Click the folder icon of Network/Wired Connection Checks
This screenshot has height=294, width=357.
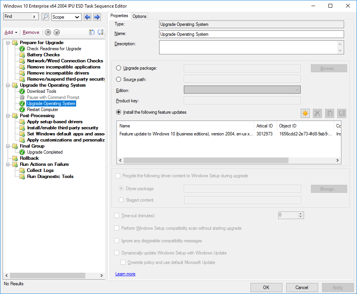coord(22,61)
